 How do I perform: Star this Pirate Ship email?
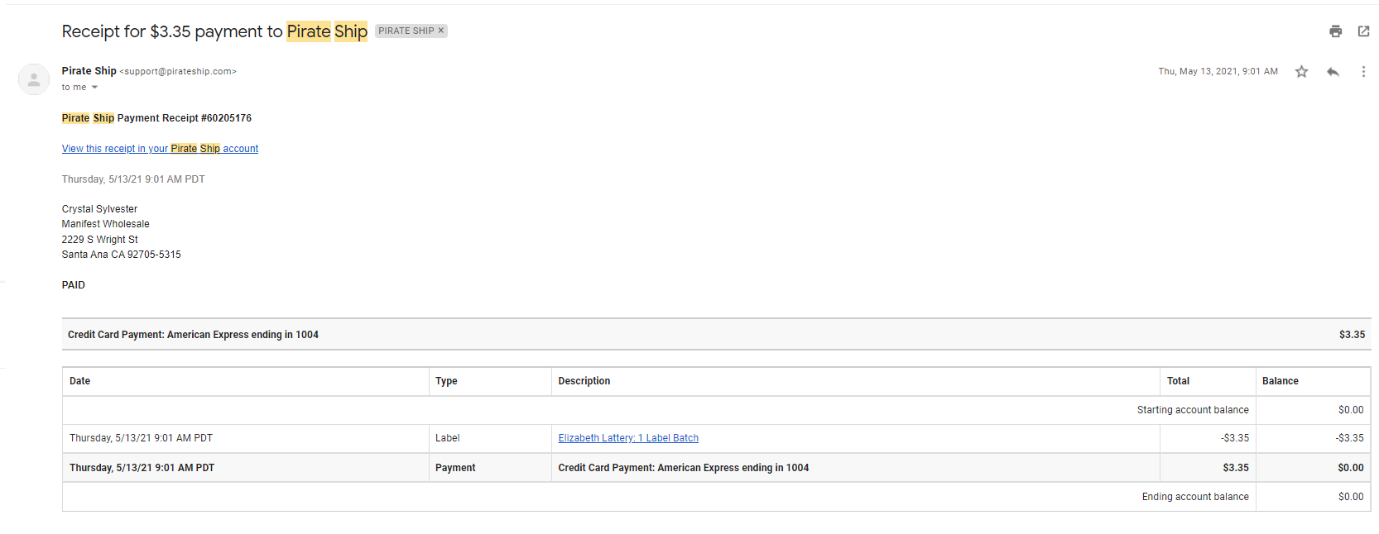click(x=1301, y=72)
